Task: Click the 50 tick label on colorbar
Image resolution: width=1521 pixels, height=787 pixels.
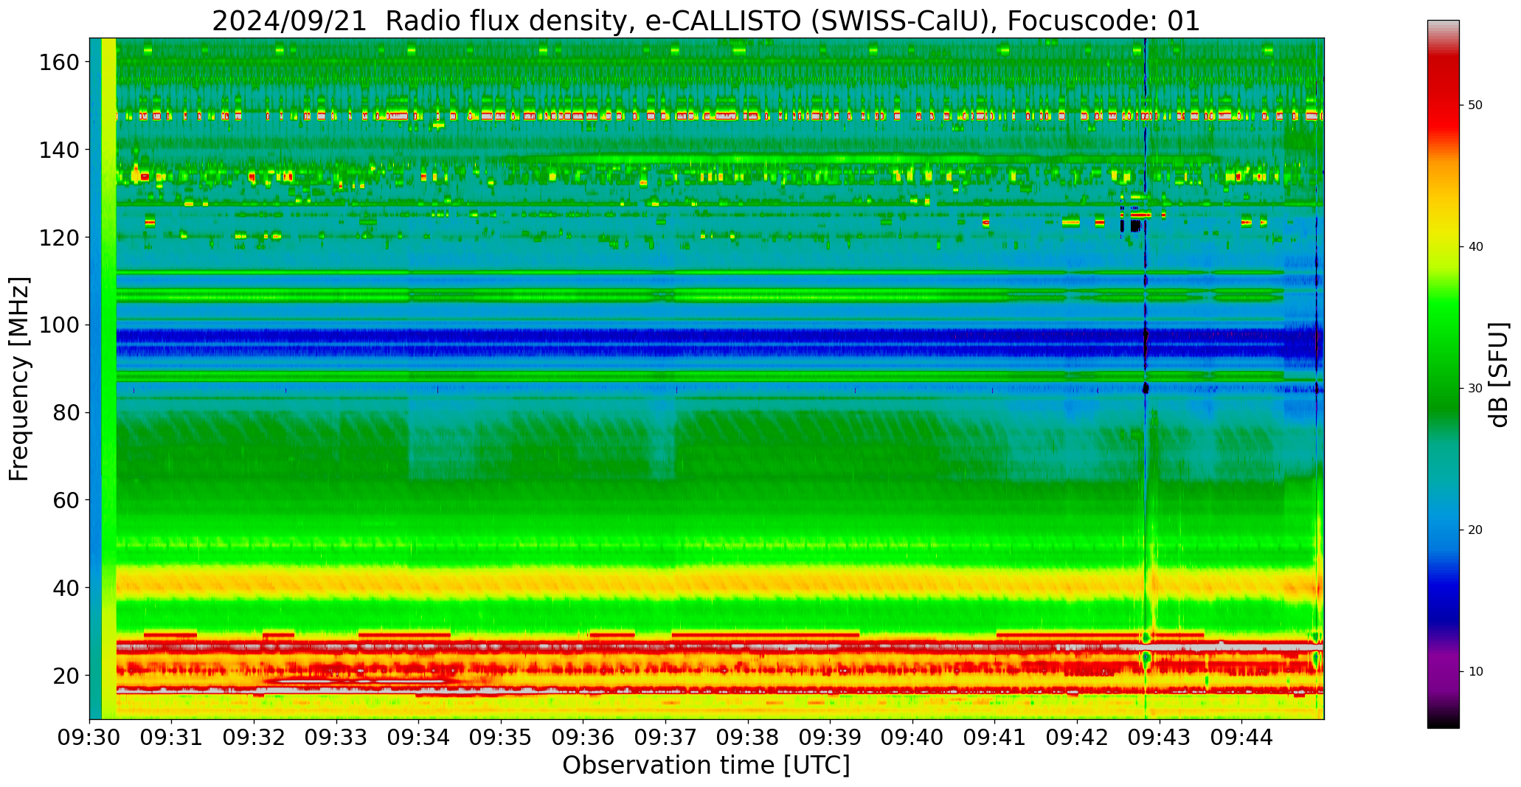Action: tap(1475, 105)
